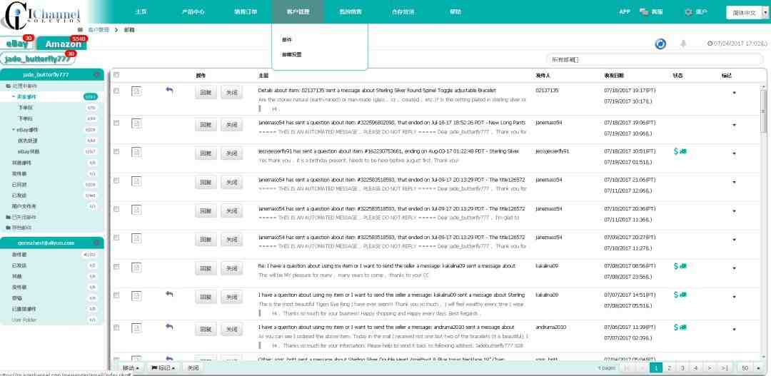Click reply arrow icon in kakalina09 07/07 row
The height and width of the screenshot is (376, 771).
(x=169, y=294)
